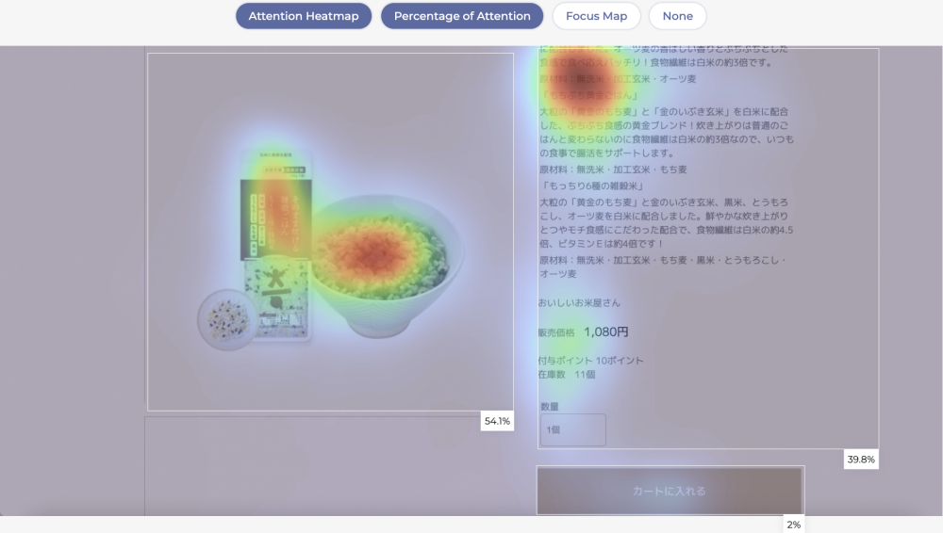
Task: Click the 「もっちり6種の雑穀米」 heading
Action: (x=590, y=186)
